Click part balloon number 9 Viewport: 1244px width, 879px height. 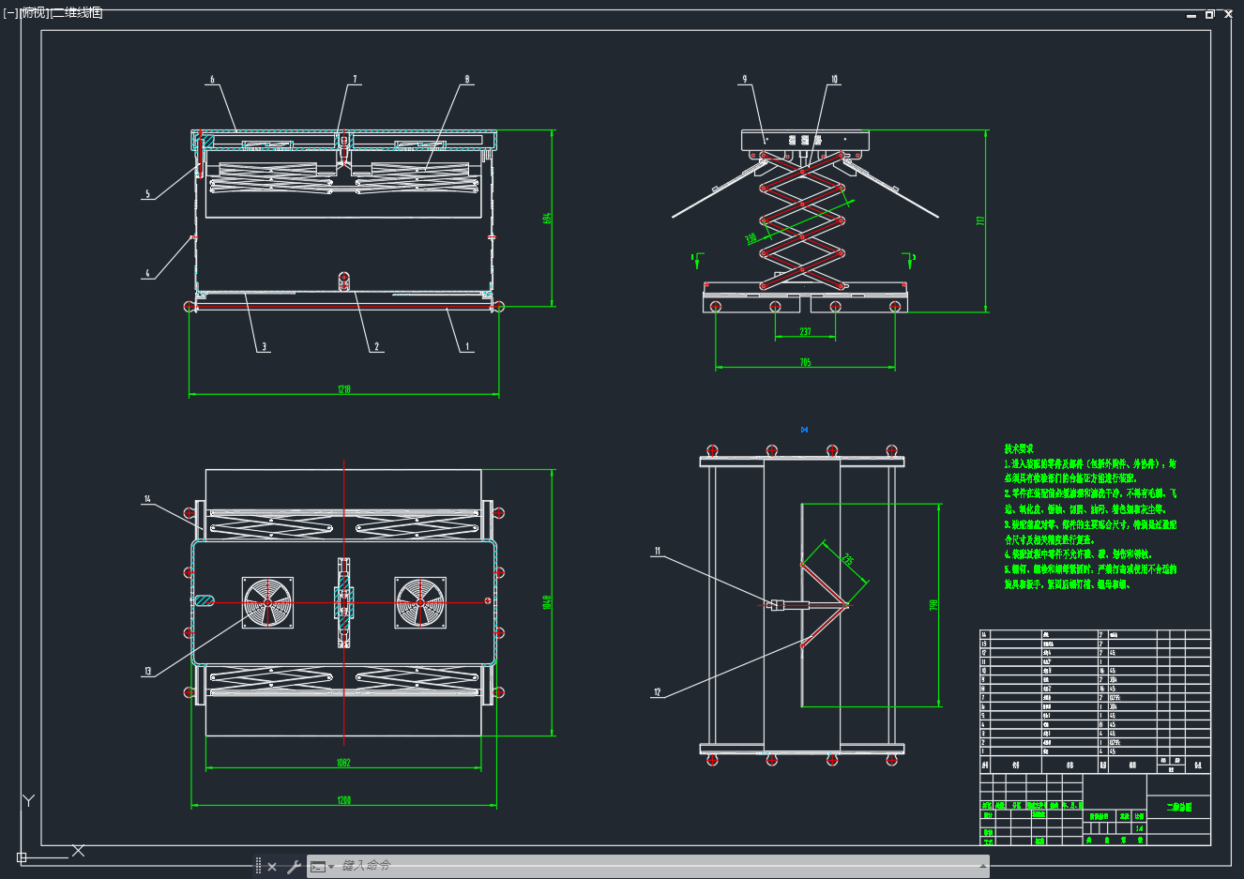745,80
